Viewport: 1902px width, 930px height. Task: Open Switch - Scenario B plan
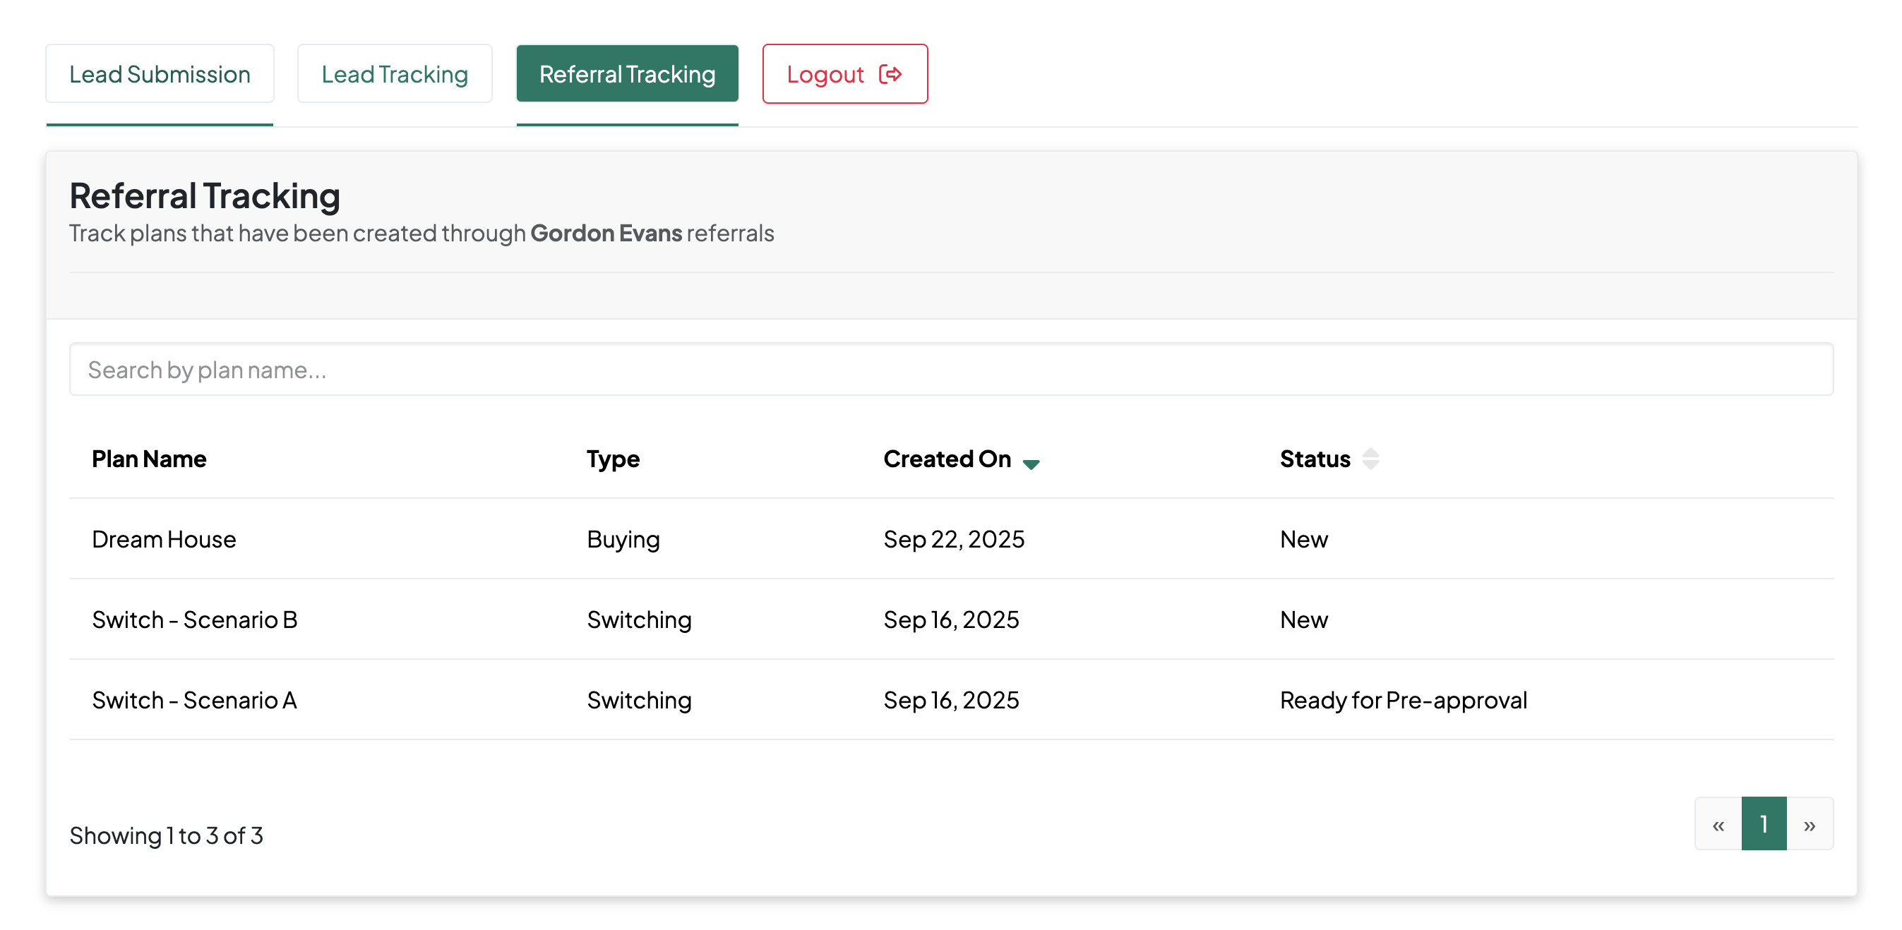click(x=194, y=620)
